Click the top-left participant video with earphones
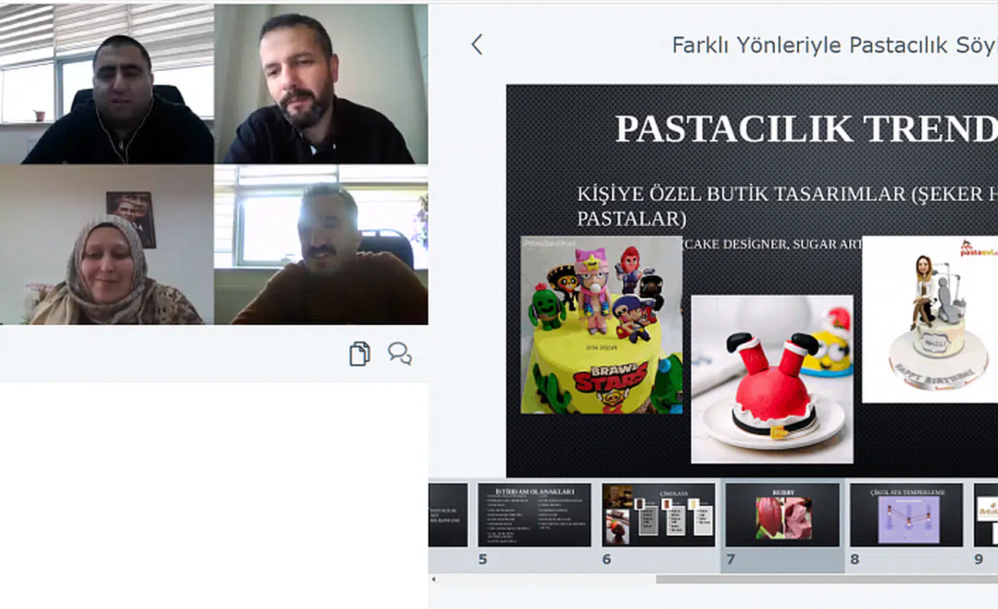The width and height of the screenshot is (998, 609). point(107,83)
